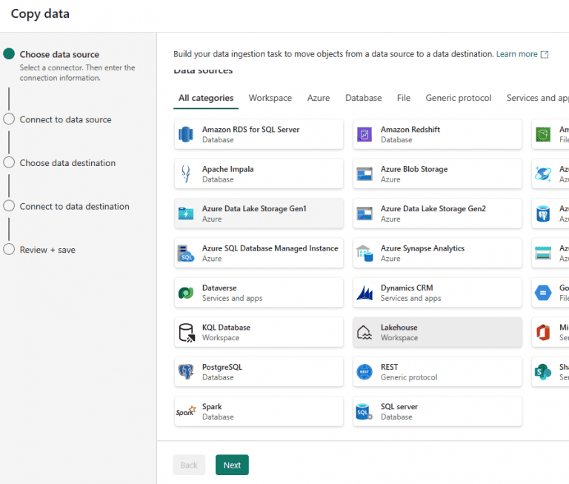569x484 pixels.
Task: Click the Azure Cosmos DB planet icon
Action: [x=543, y=174]
